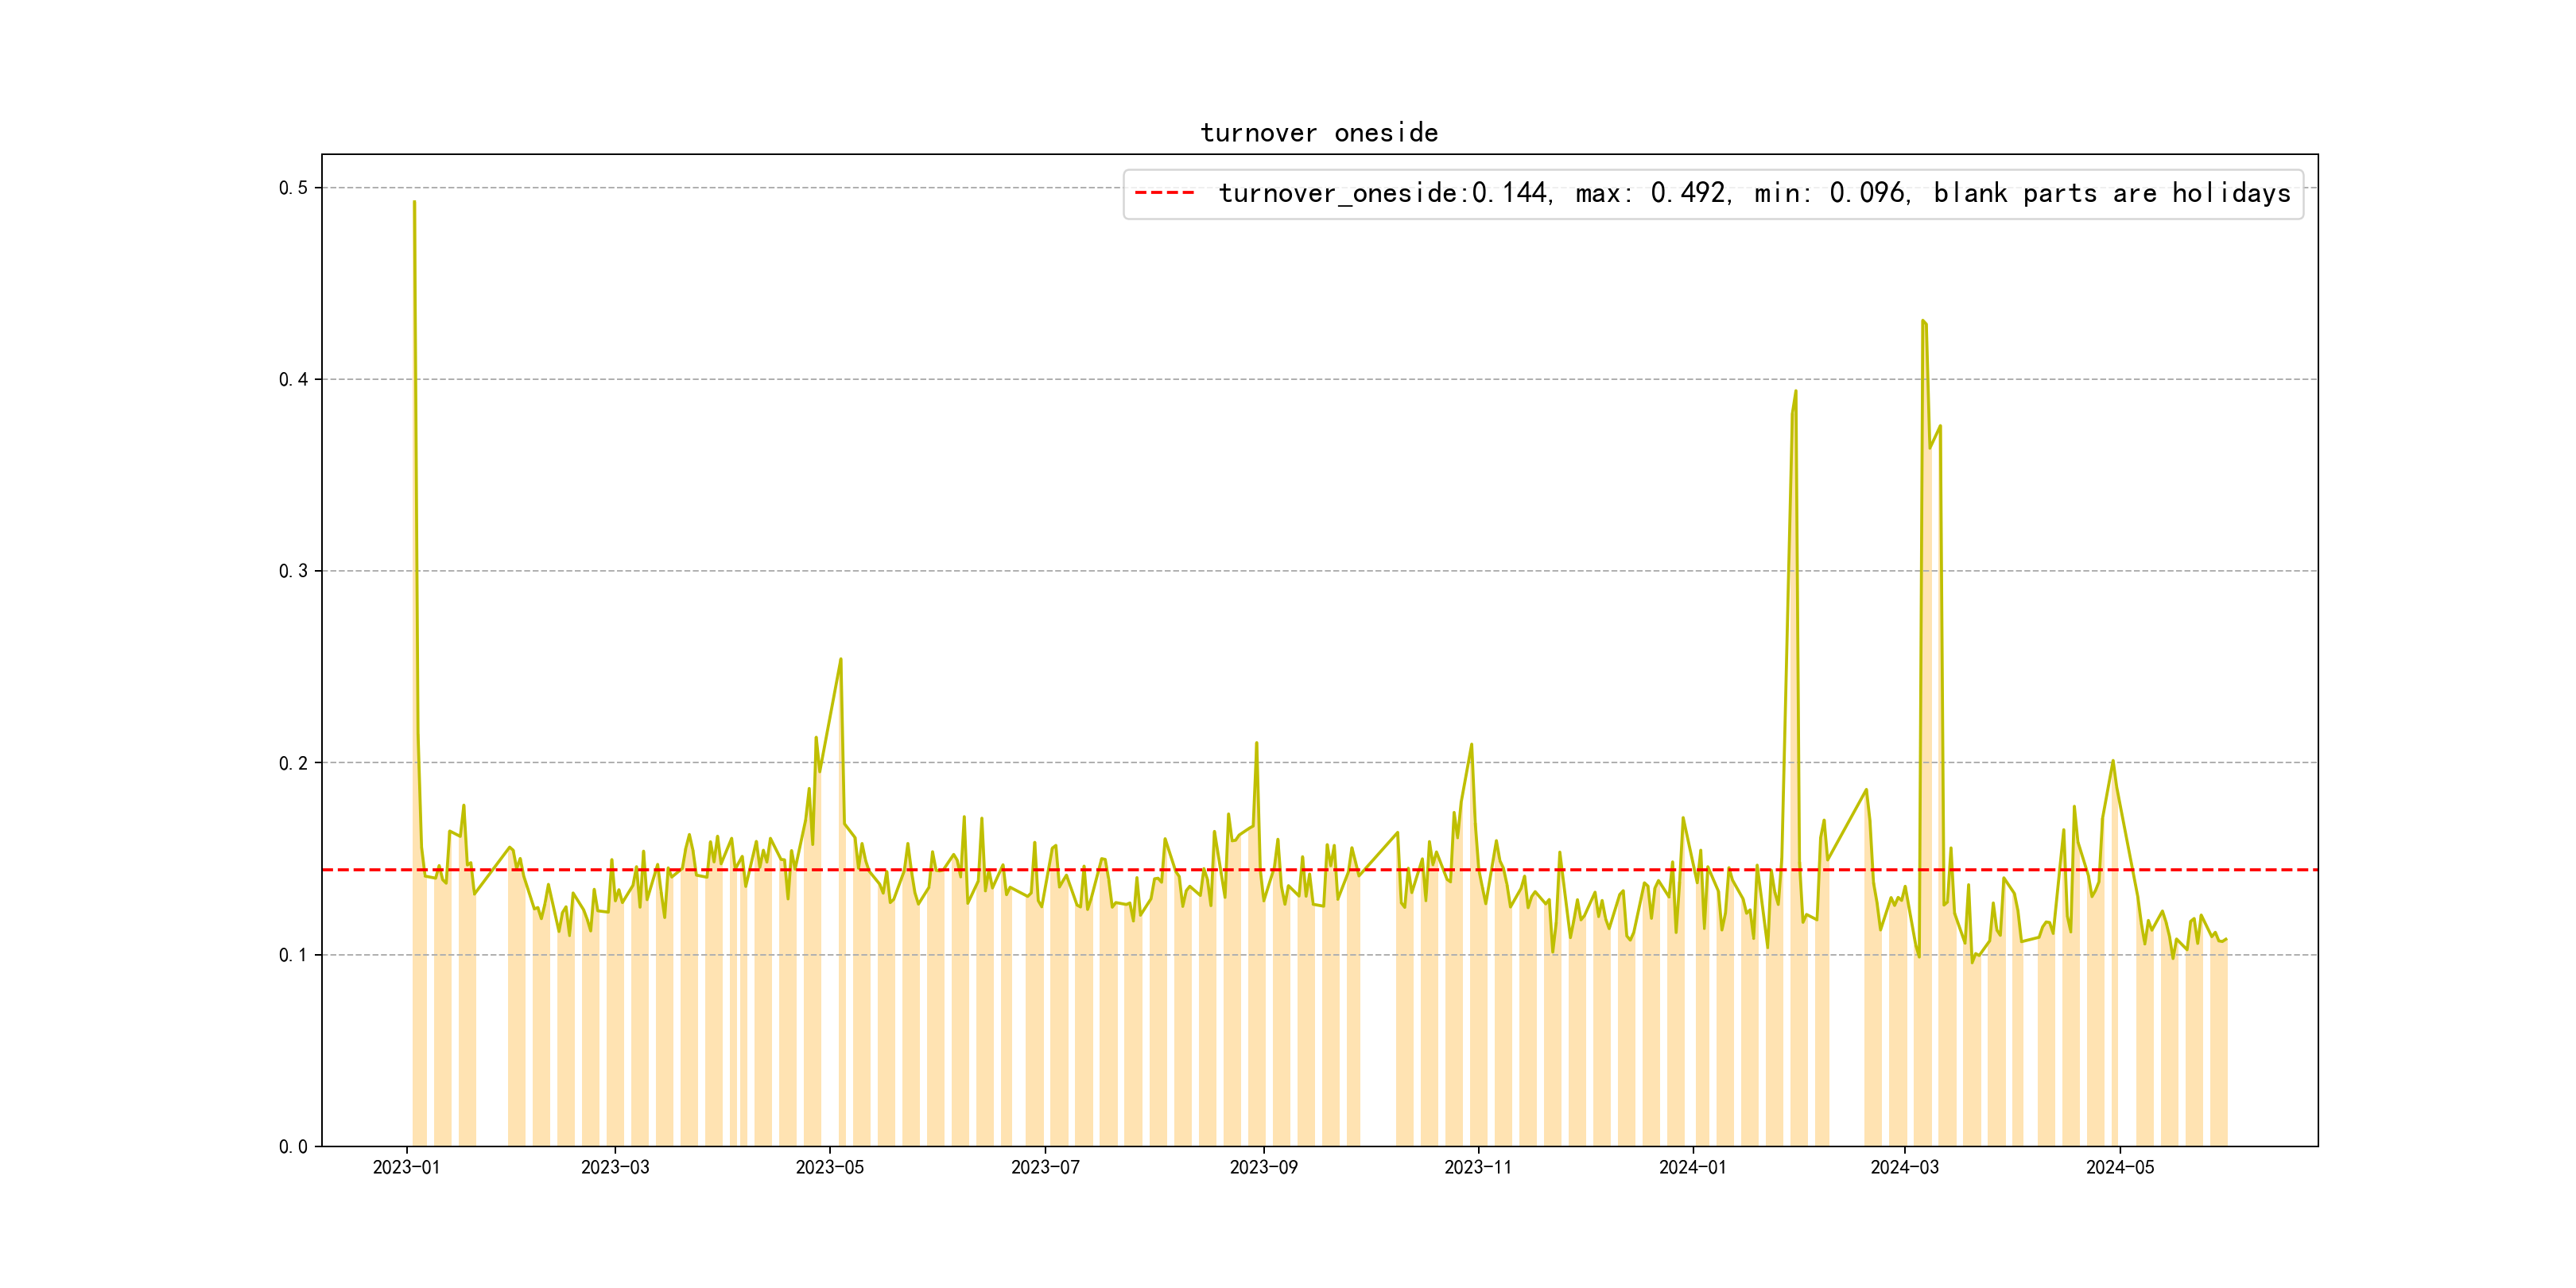Viewport: 2576px width, 1288px height.
Task: Click the chart title 'turnover oneside'
Action: 1318,133
